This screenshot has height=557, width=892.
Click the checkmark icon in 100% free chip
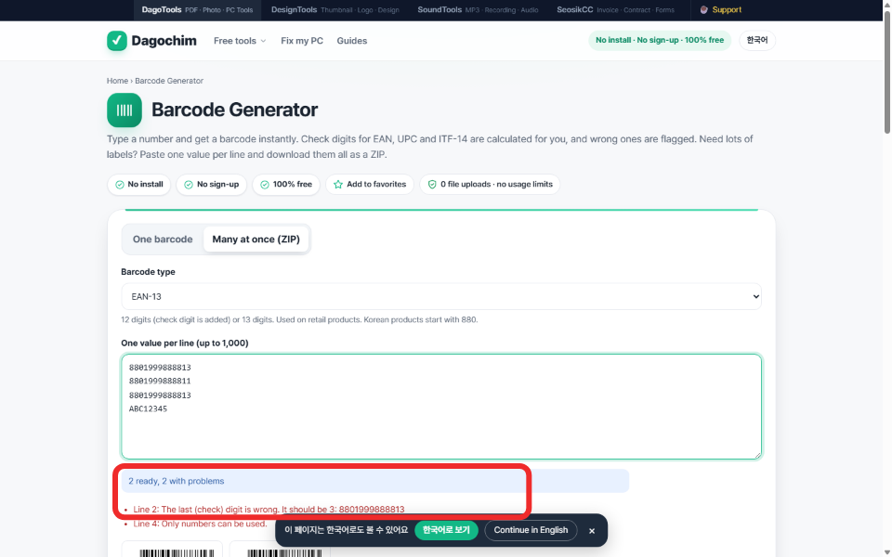(x=265, y=185)
